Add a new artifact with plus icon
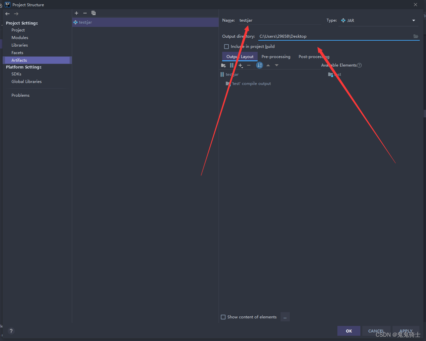 pos(76,13)
